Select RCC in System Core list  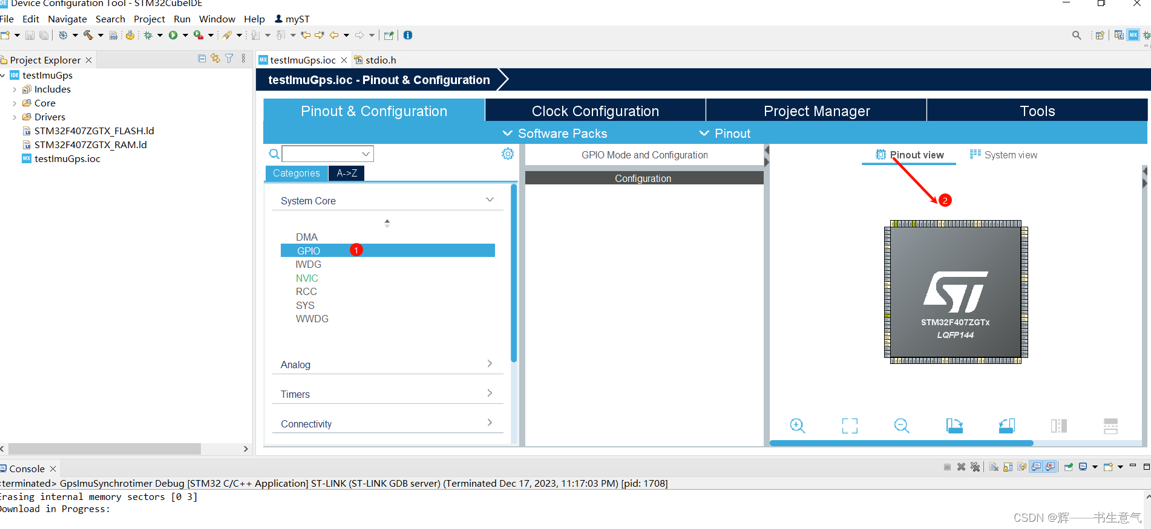click(306, 291)
